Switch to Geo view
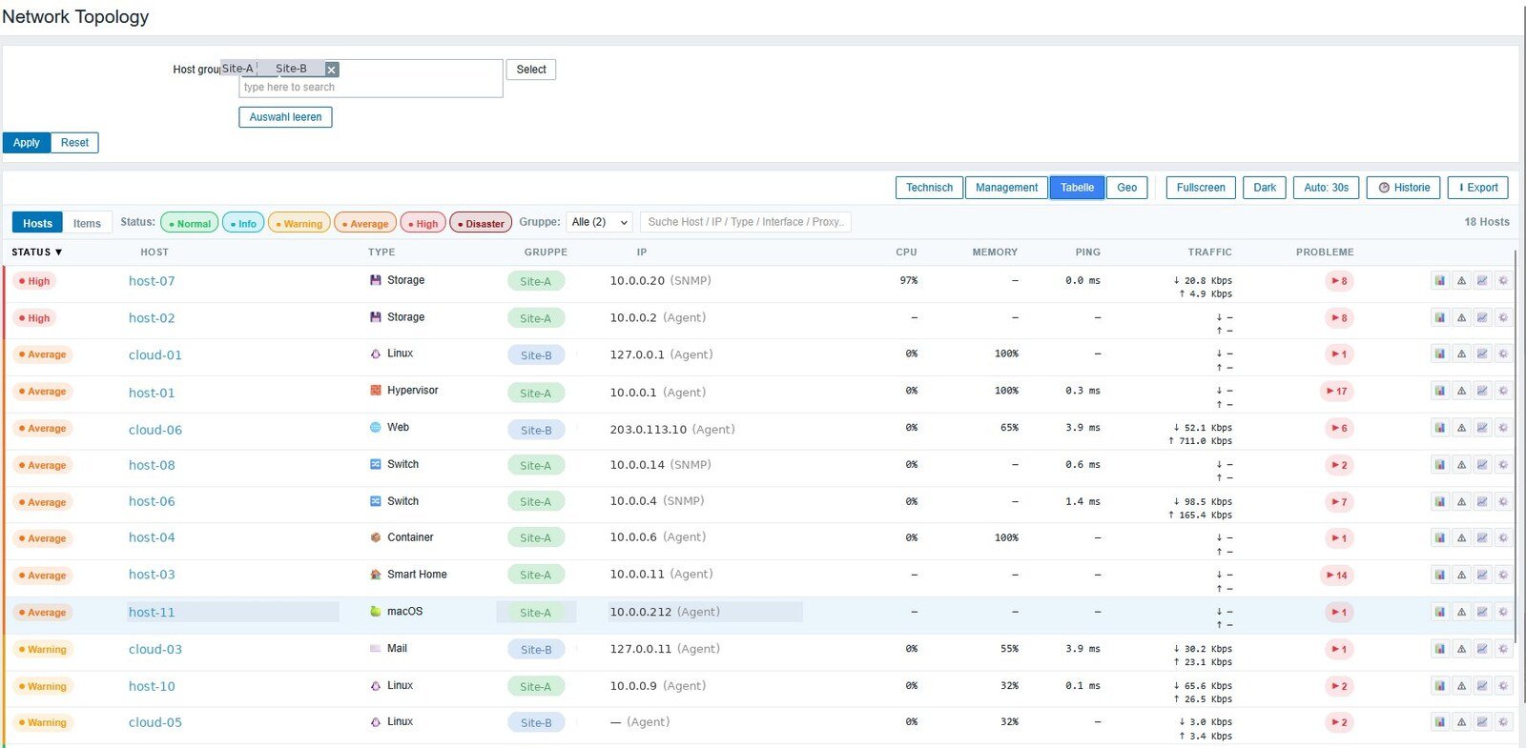This screenshot has height=748, width=1526. [x=1126, y=188]
